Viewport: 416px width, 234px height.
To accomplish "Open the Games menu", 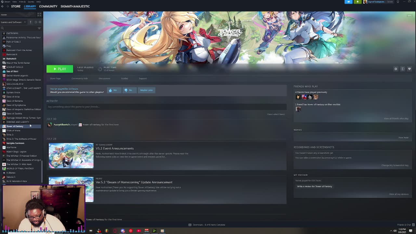I will click(x=31, y=2).
